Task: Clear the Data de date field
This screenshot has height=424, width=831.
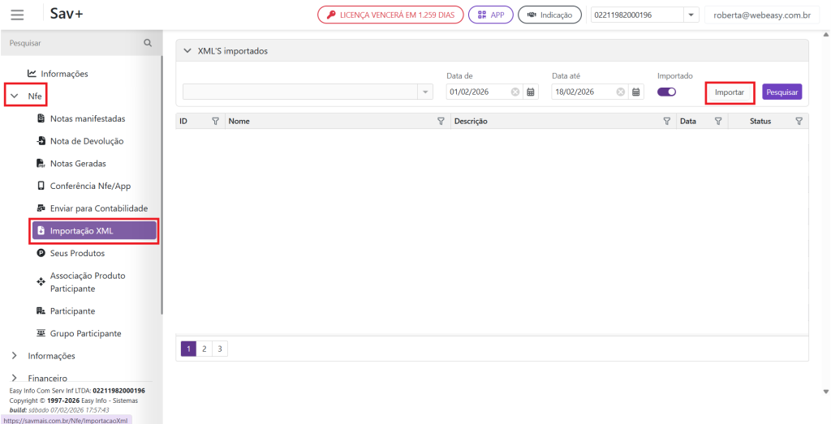Action: click(515, 92)
